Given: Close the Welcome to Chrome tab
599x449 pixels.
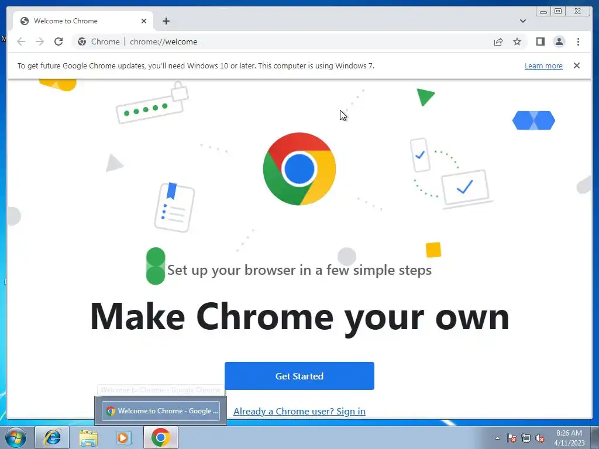Looking at the screenshot, I should [144, 21].
